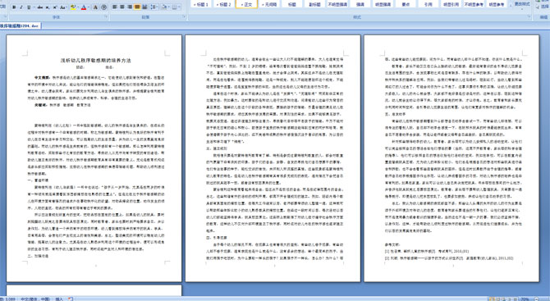This screenshot has width=550, height=301.
Task: Select the 正文 style
Action: 246,4
